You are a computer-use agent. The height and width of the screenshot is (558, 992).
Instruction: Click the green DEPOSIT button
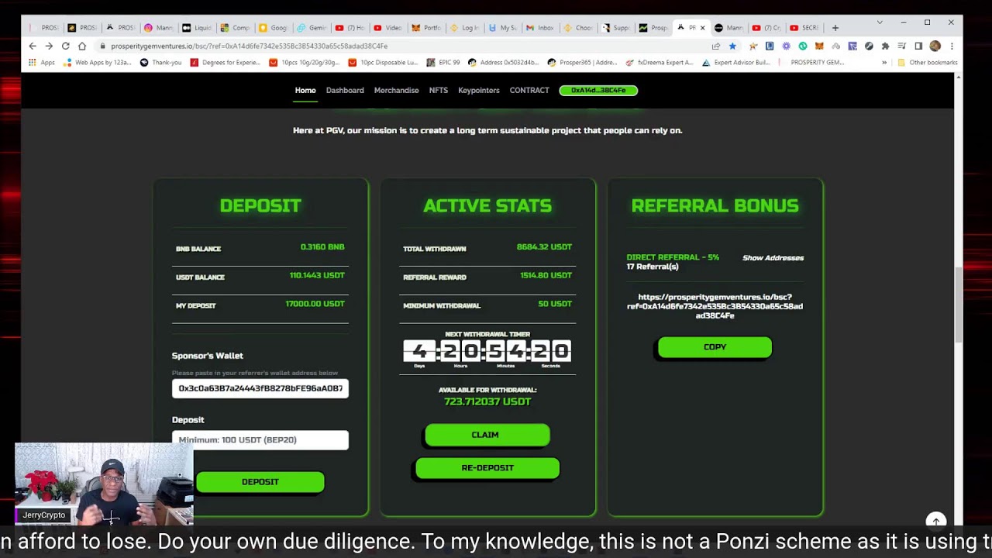click(260, 482)
